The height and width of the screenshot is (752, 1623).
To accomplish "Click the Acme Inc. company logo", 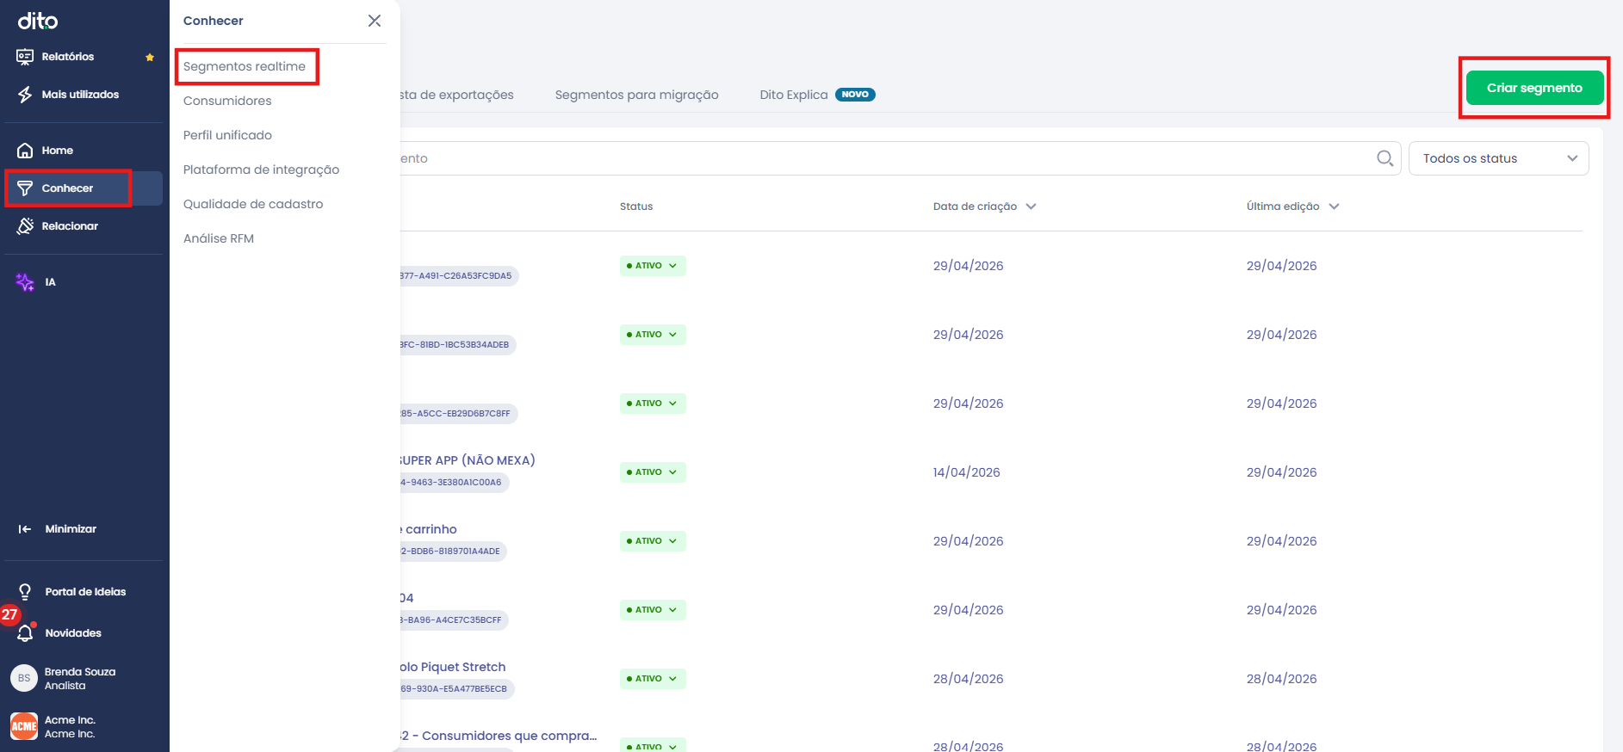I will coord(24,726).
